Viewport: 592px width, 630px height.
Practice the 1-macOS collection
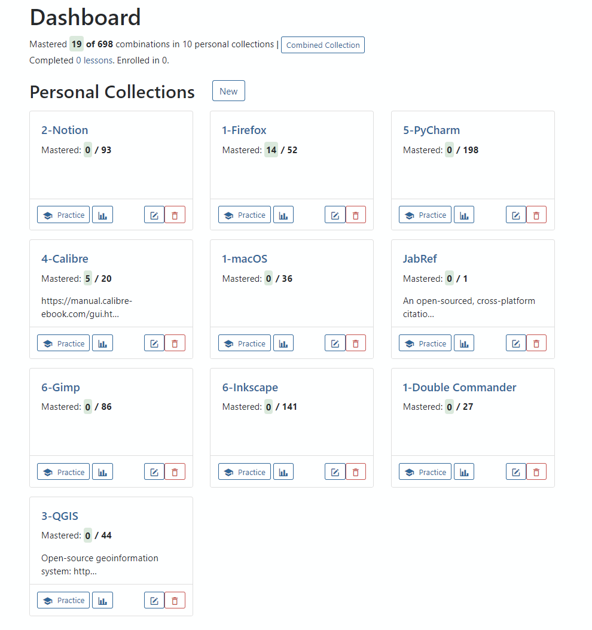click(245, 343)
